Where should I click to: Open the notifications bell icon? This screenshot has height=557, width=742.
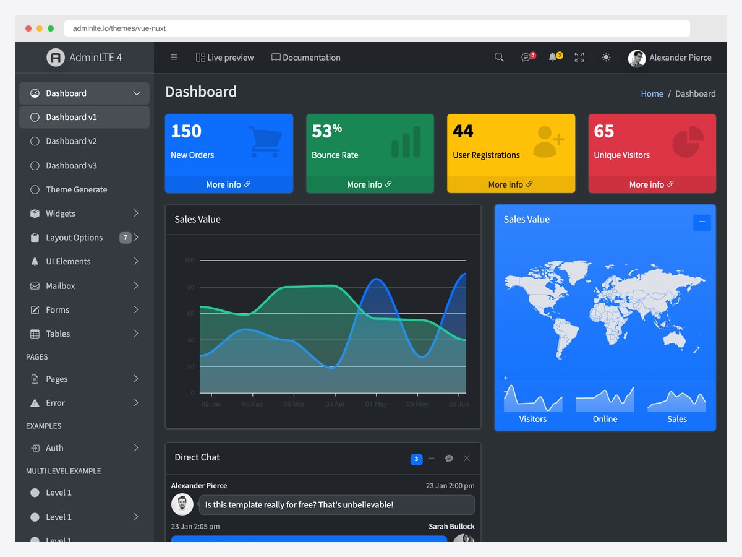pyautogui.click(x=553, y=57)
